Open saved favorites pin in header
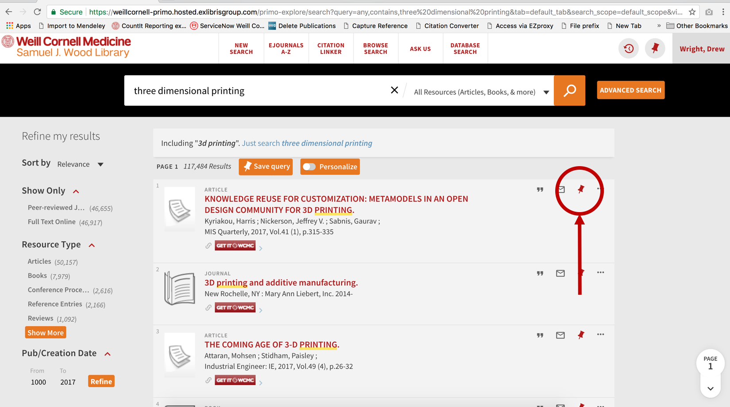Screen dimensions: 730x407 pos(655,49)
